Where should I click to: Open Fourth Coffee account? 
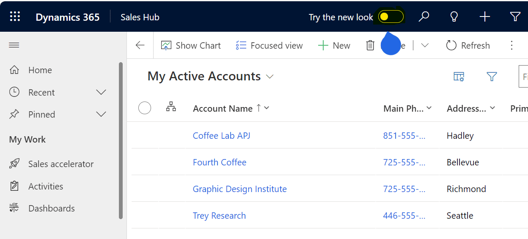click(x=220, y=162)
